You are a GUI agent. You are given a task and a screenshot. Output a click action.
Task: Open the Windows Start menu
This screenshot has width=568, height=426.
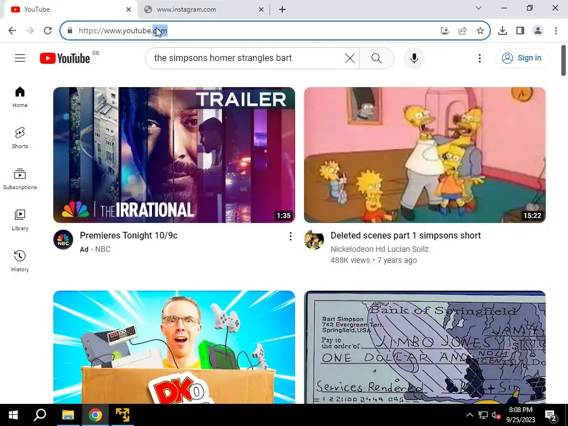click(x=13, y=415)
